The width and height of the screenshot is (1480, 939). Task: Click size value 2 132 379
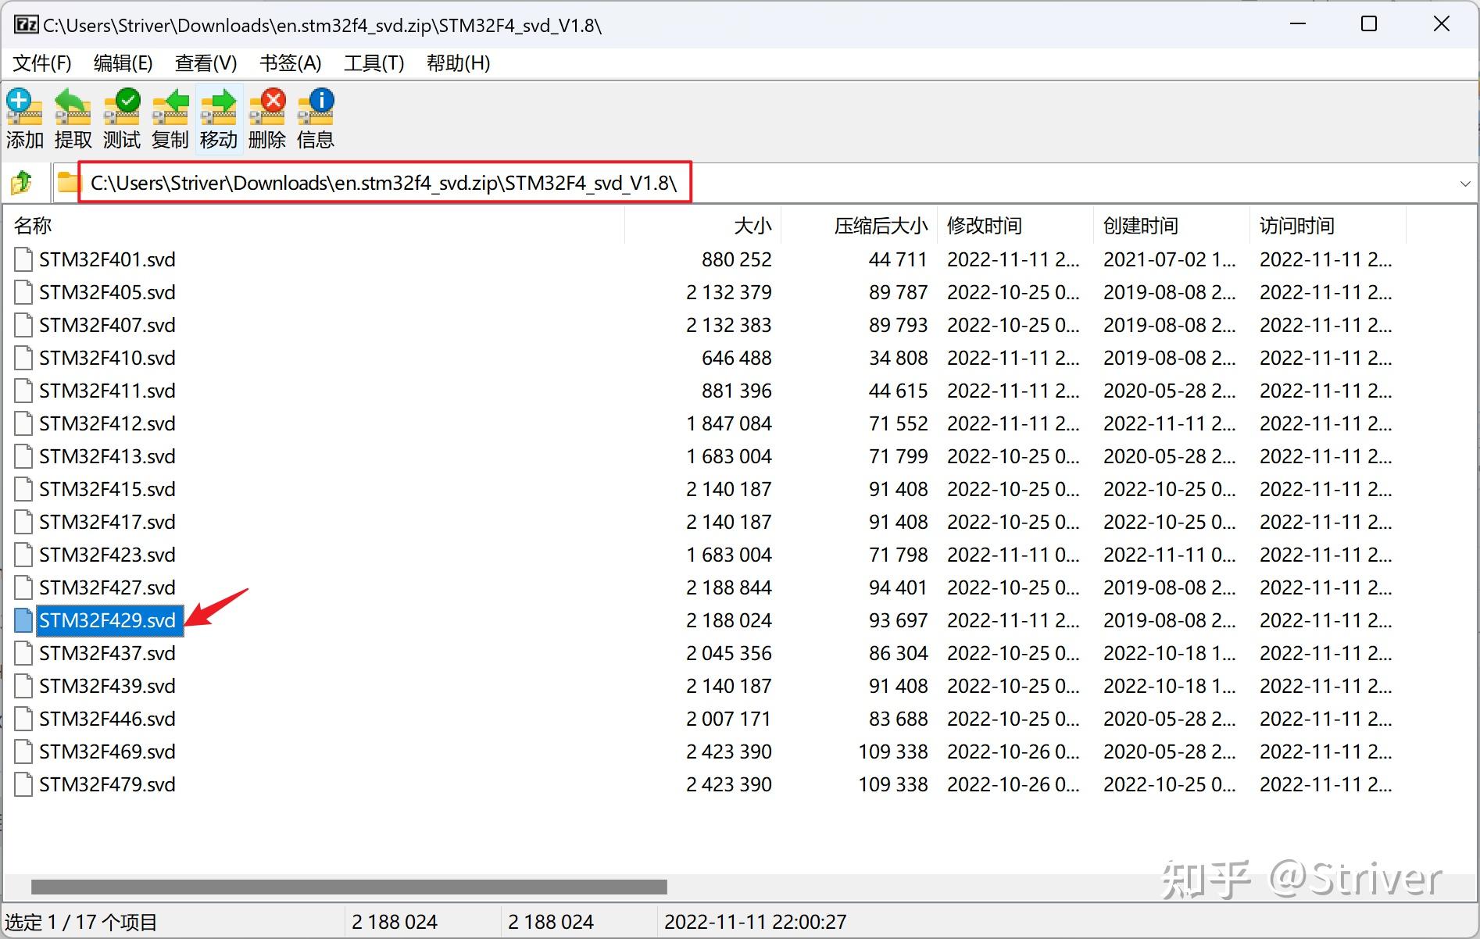[729, 292]
